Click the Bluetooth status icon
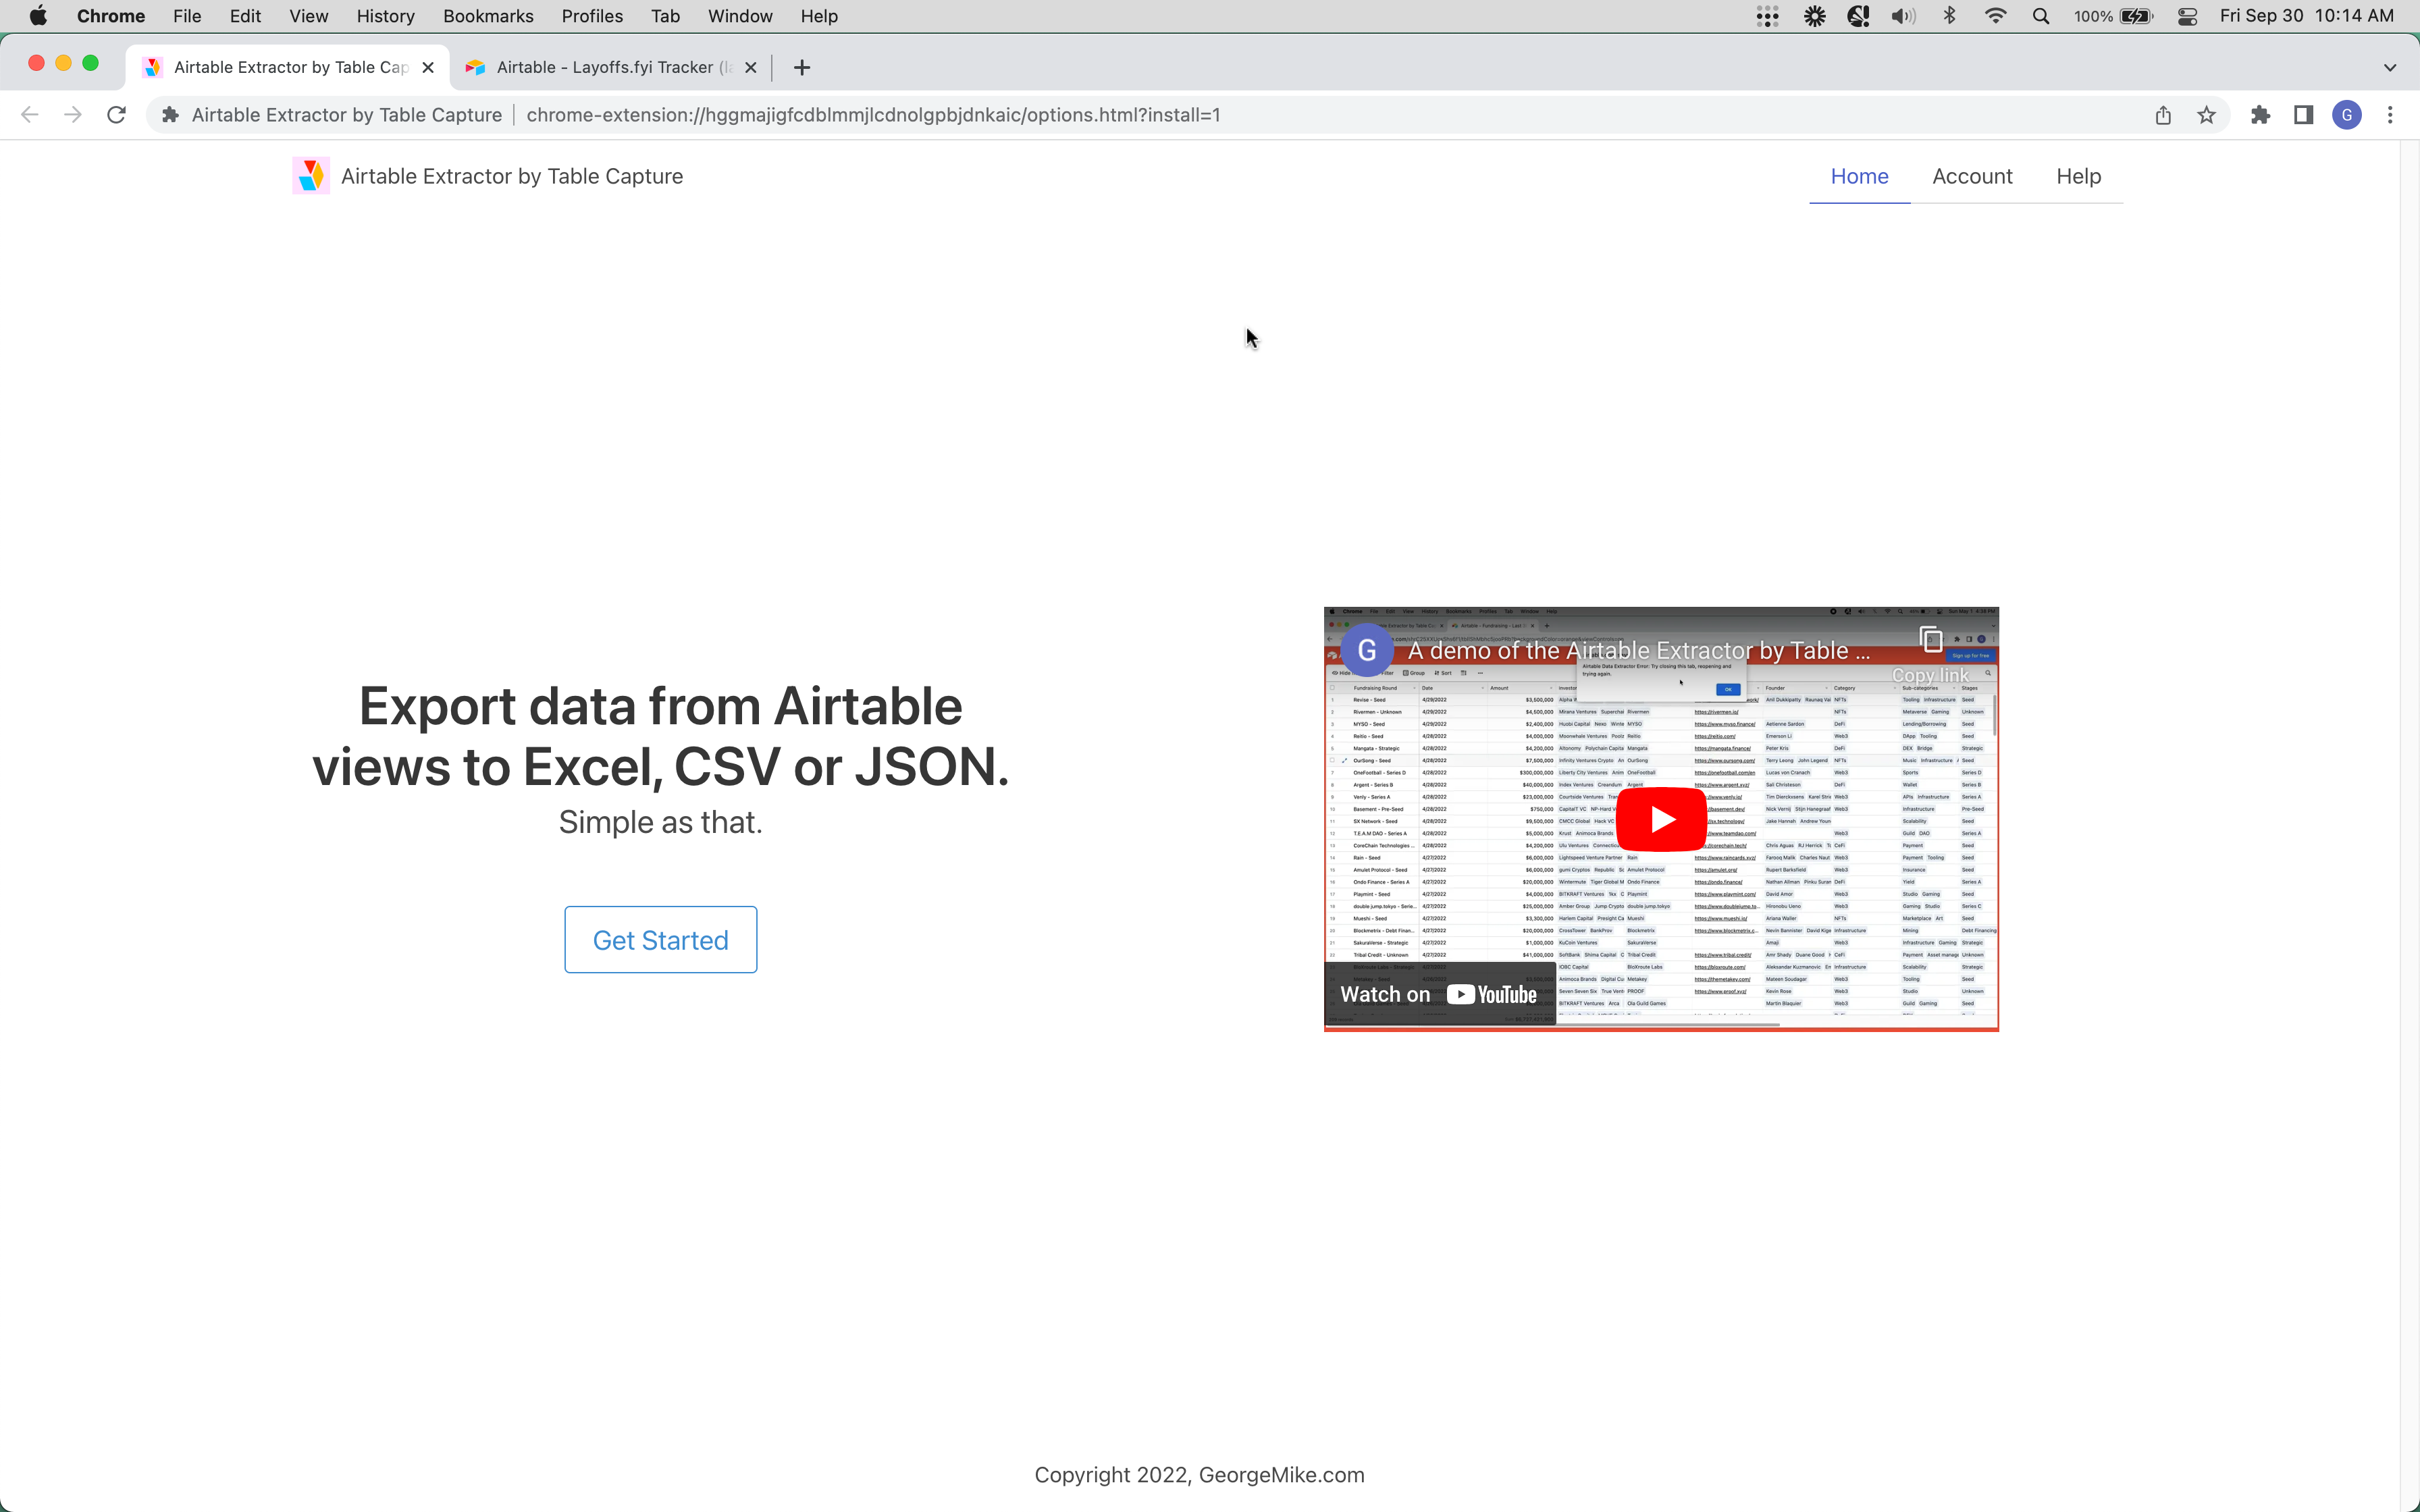The image size is (2420, 1512). click(1949, 16)
